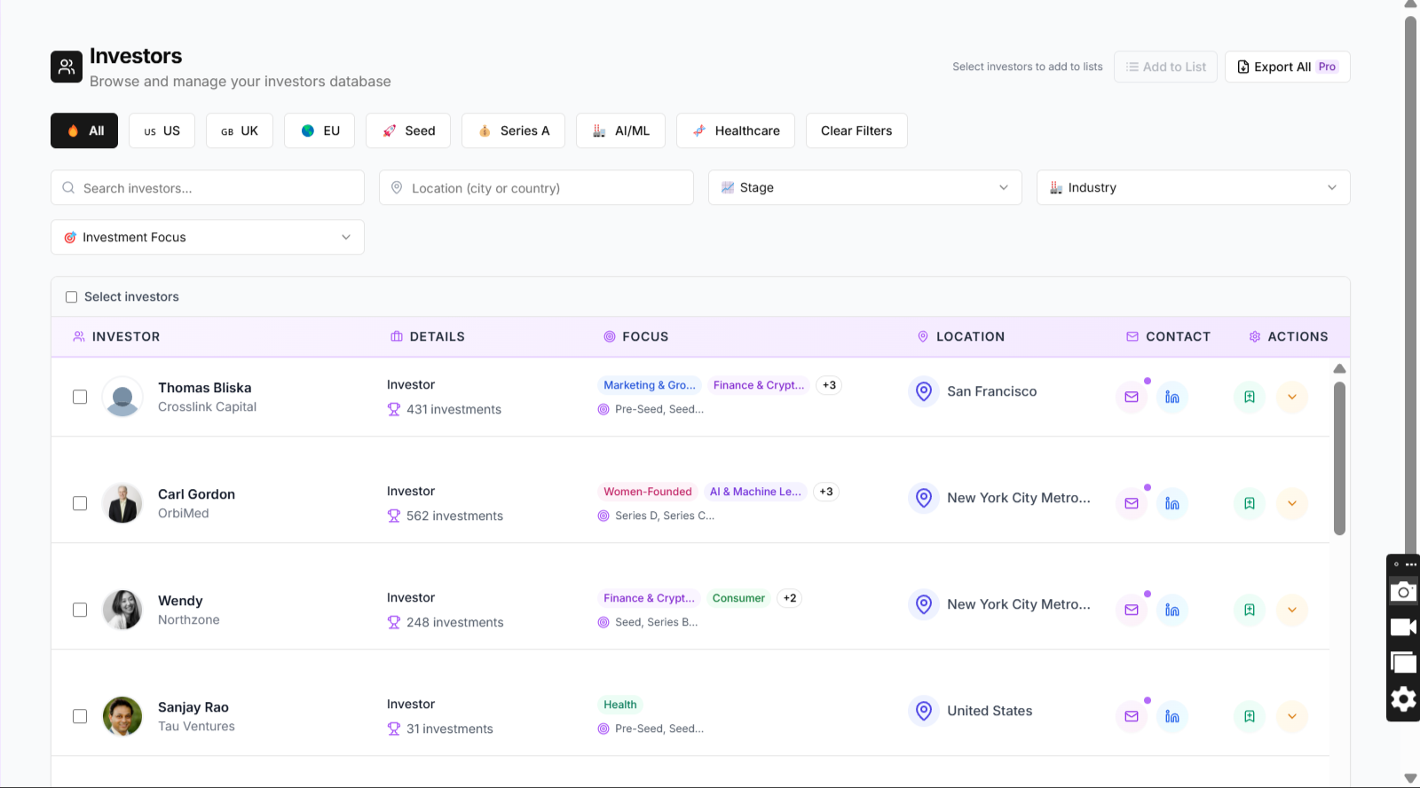Select the AI/ML quick filter
The image size is (1420, 788).
tap(620, 130)
